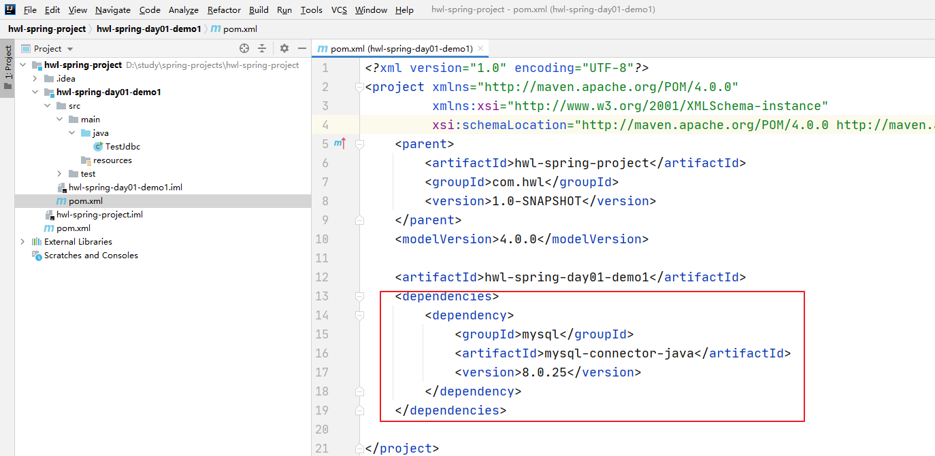Open the Help menu
The height and width of the screenshot is (456, 935).
(x=404, y=10)
